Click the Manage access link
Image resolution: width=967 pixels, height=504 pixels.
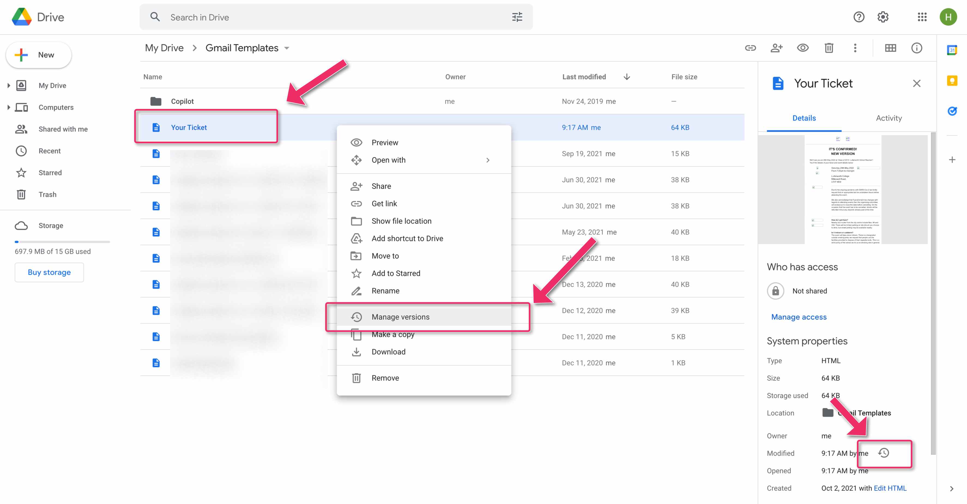pyautogui.click(x=799, y=317)
